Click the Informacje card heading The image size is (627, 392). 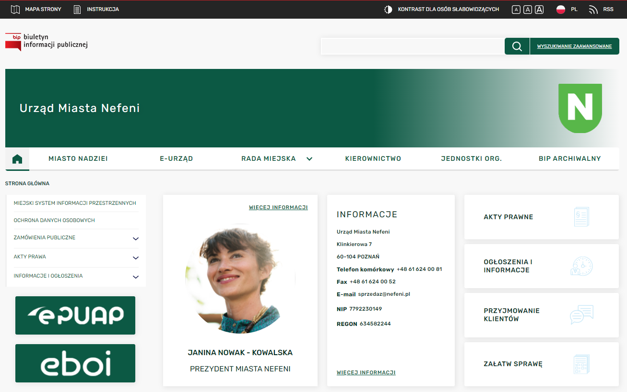(367, 214)
